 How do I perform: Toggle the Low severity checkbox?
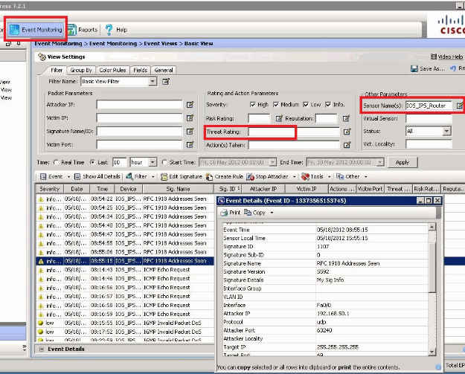click(x=306, y=104)
